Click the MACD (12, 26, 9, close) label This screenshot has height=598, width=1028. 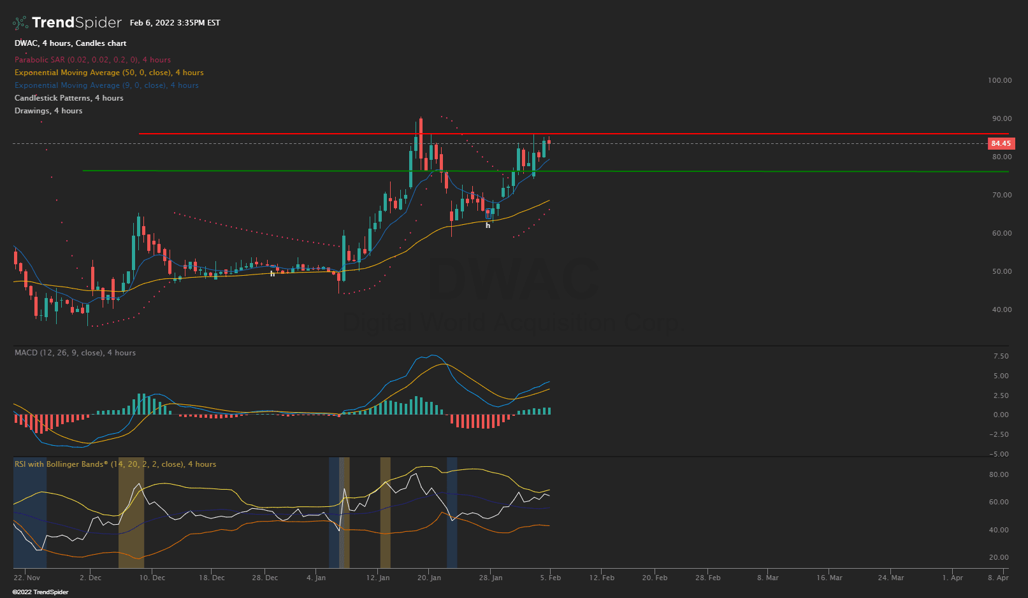[74, 352]
